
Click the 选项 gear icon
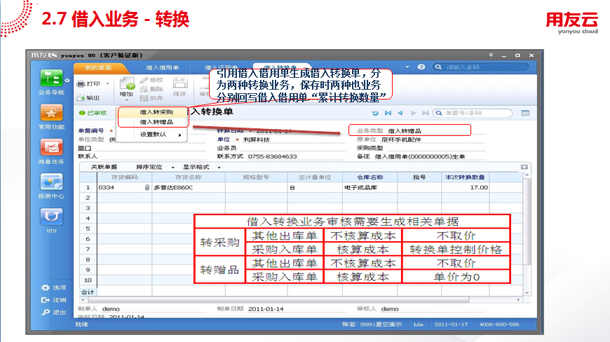point(46,287)
